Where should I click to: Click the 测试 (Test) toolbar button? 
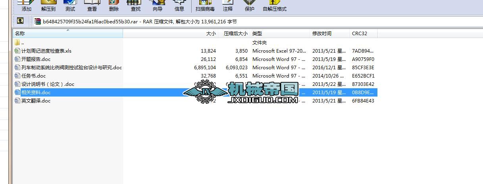(x=70, y=6)
